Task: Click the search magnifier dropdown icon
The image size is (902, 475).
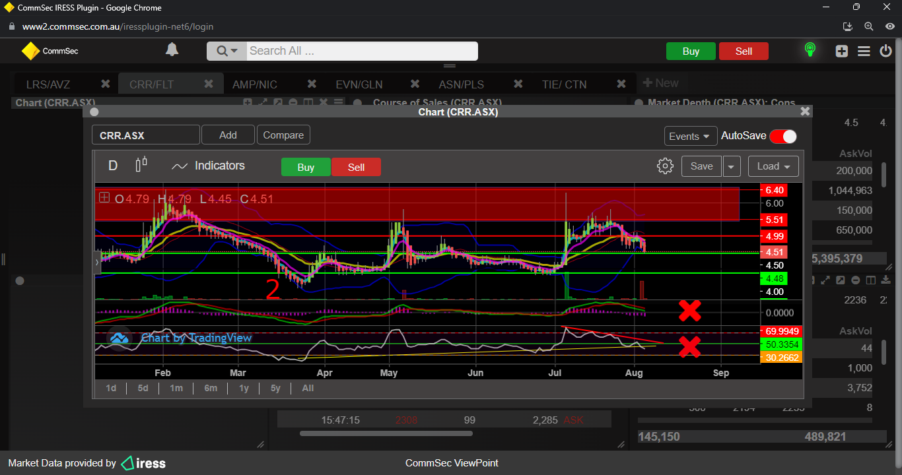Action: [x=226, y=51]
